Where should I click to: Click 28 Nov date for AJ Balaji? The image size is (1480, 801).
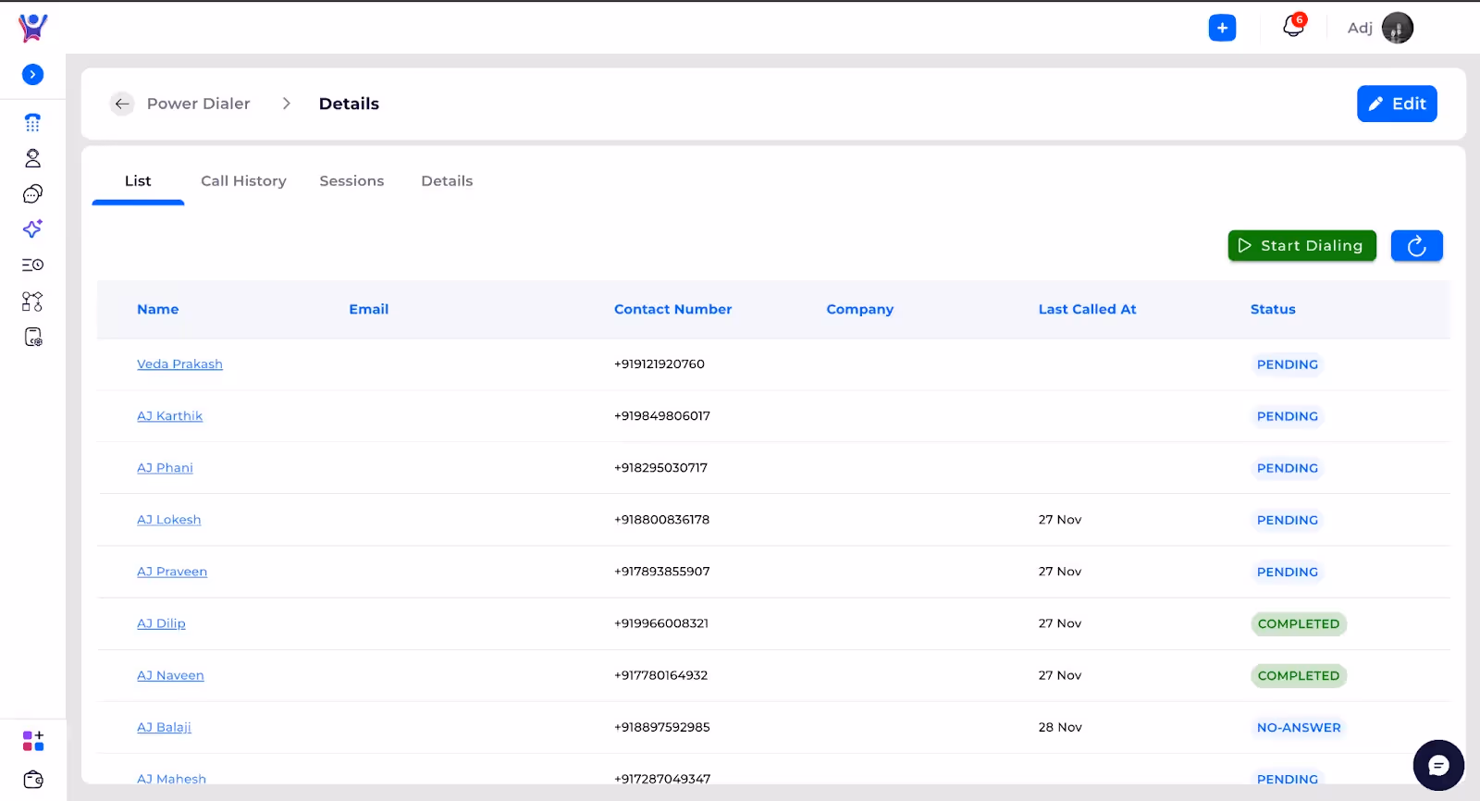click(1060, 727)
